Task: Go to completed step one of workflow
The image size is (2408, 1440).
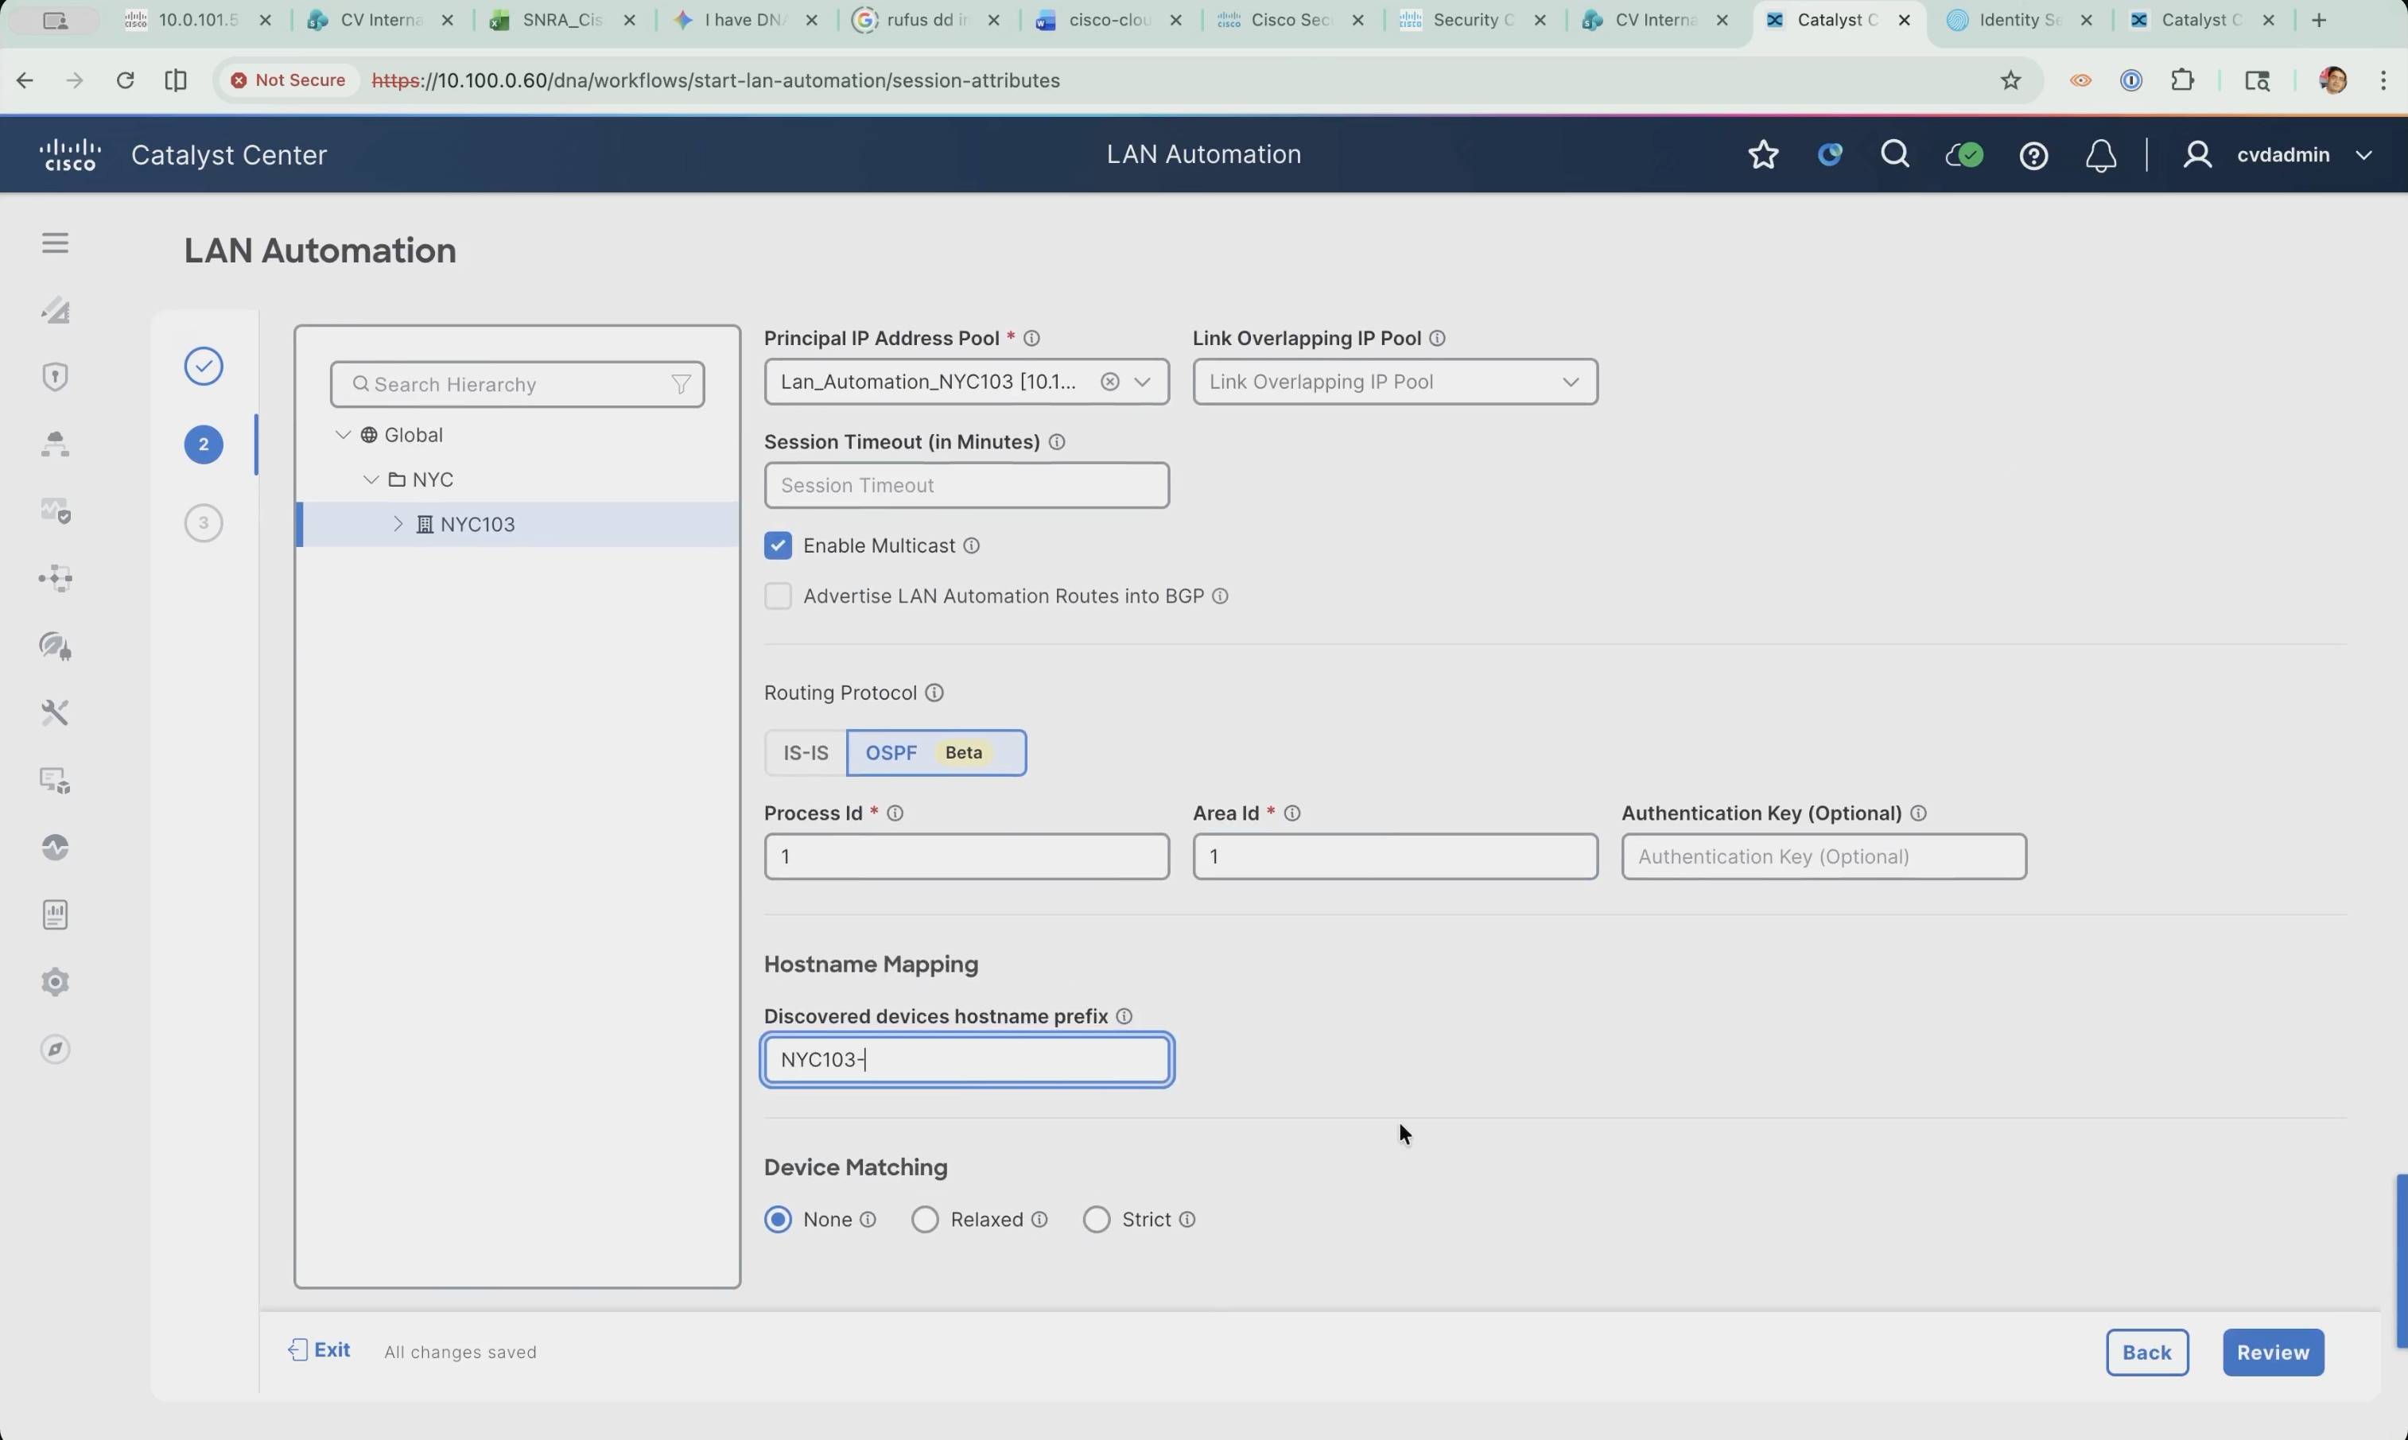Action: 204,366
